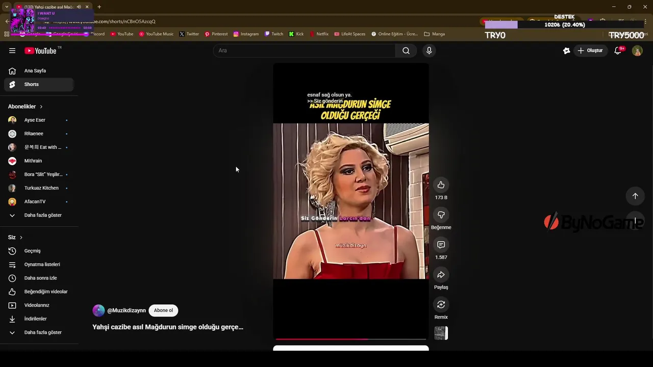
Task: Open the AfacanTV channel
Action: pos(39,202)
